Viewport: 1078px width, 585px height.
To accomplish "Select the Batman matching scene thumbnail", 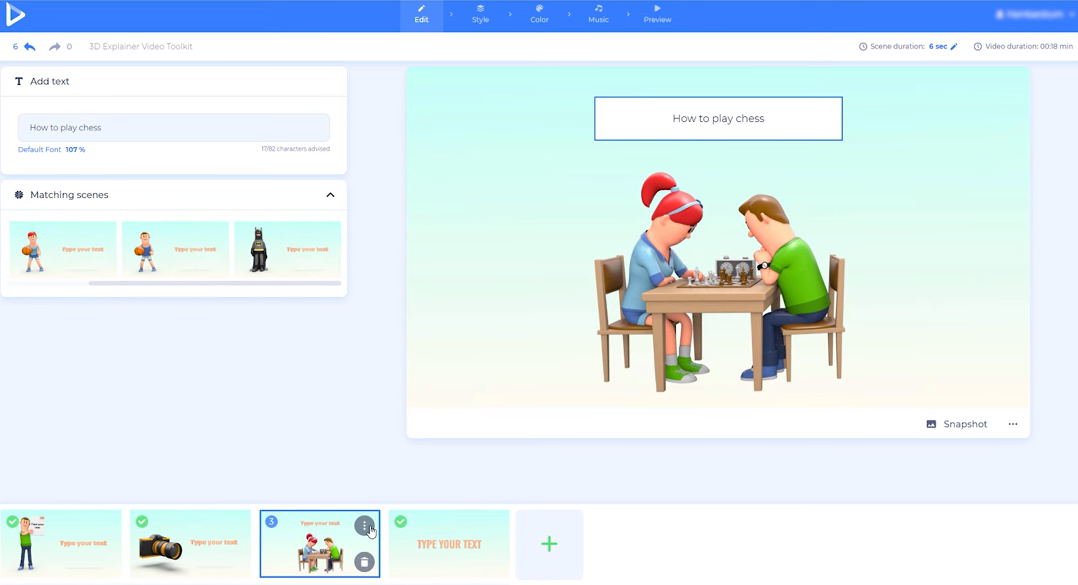I will pos(287,250).
